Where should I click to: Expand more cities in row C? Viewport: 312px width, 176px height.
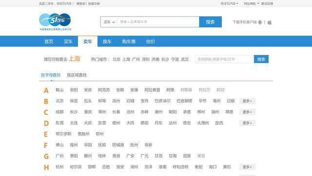tap(247, 112)
